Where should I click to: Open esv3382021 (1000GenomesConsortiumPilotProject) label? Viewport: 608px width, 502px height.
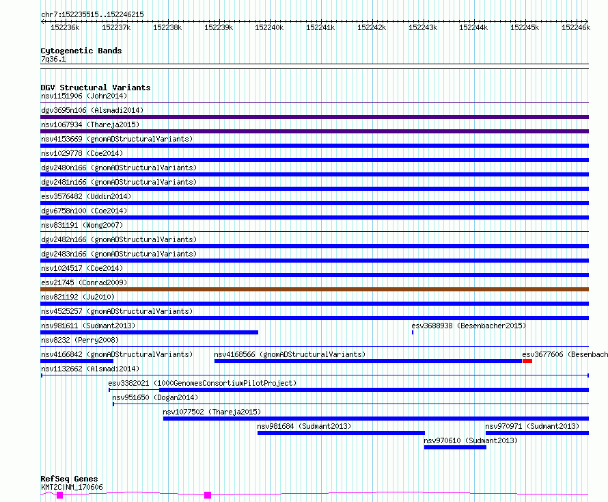(x=202, y=383)
